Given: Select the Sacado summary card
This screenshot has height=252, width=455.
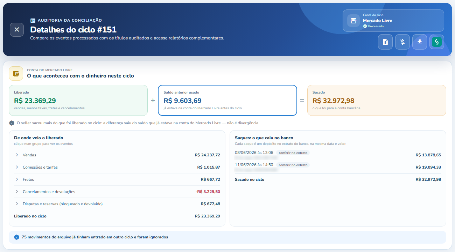Looking at the screenshot, I should (x=377, y=101).
